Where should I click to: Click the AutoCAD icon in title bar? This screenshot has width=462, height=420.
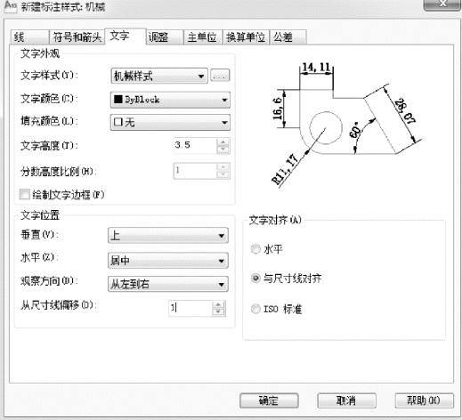pos(11,6)
